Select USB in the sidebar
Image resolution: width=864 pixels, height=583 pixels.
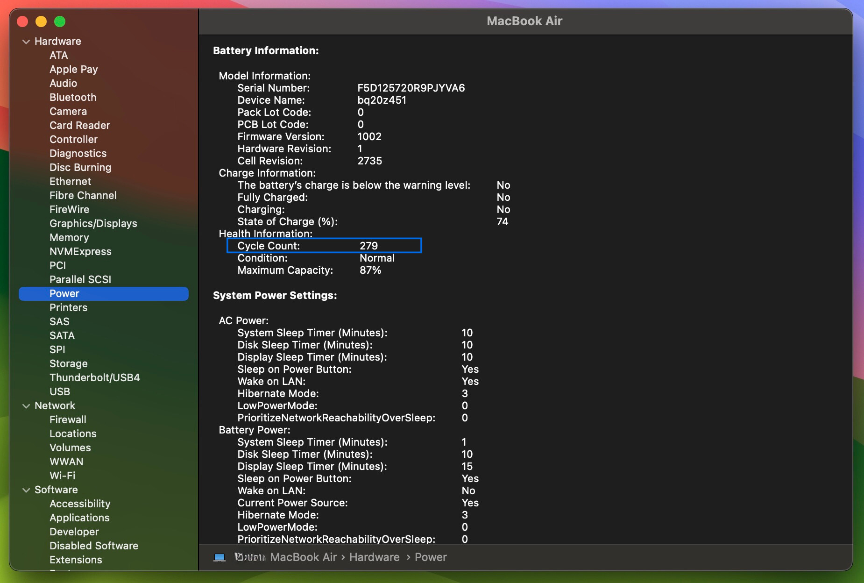tap(60, 391)
